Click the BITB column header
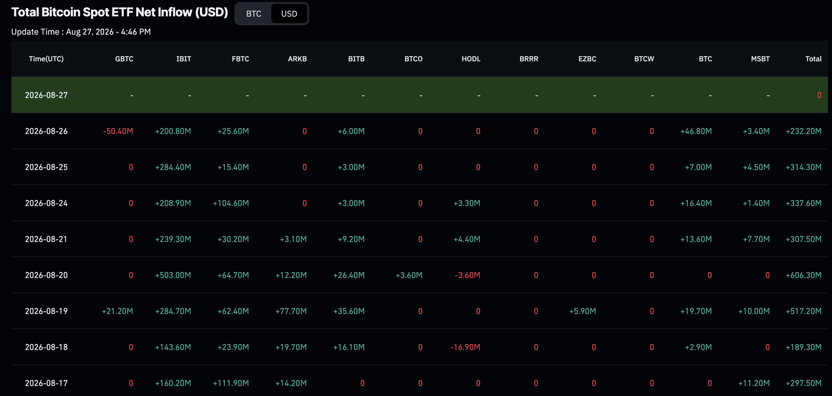Screen dimensions: 832x396 click(x=356, y=59)
